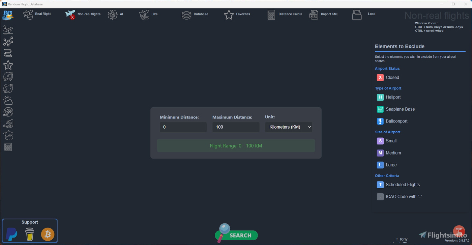Click the Maximum Distance input field
The height and width of the screenshot is (245, 472).
pos(236,127)
